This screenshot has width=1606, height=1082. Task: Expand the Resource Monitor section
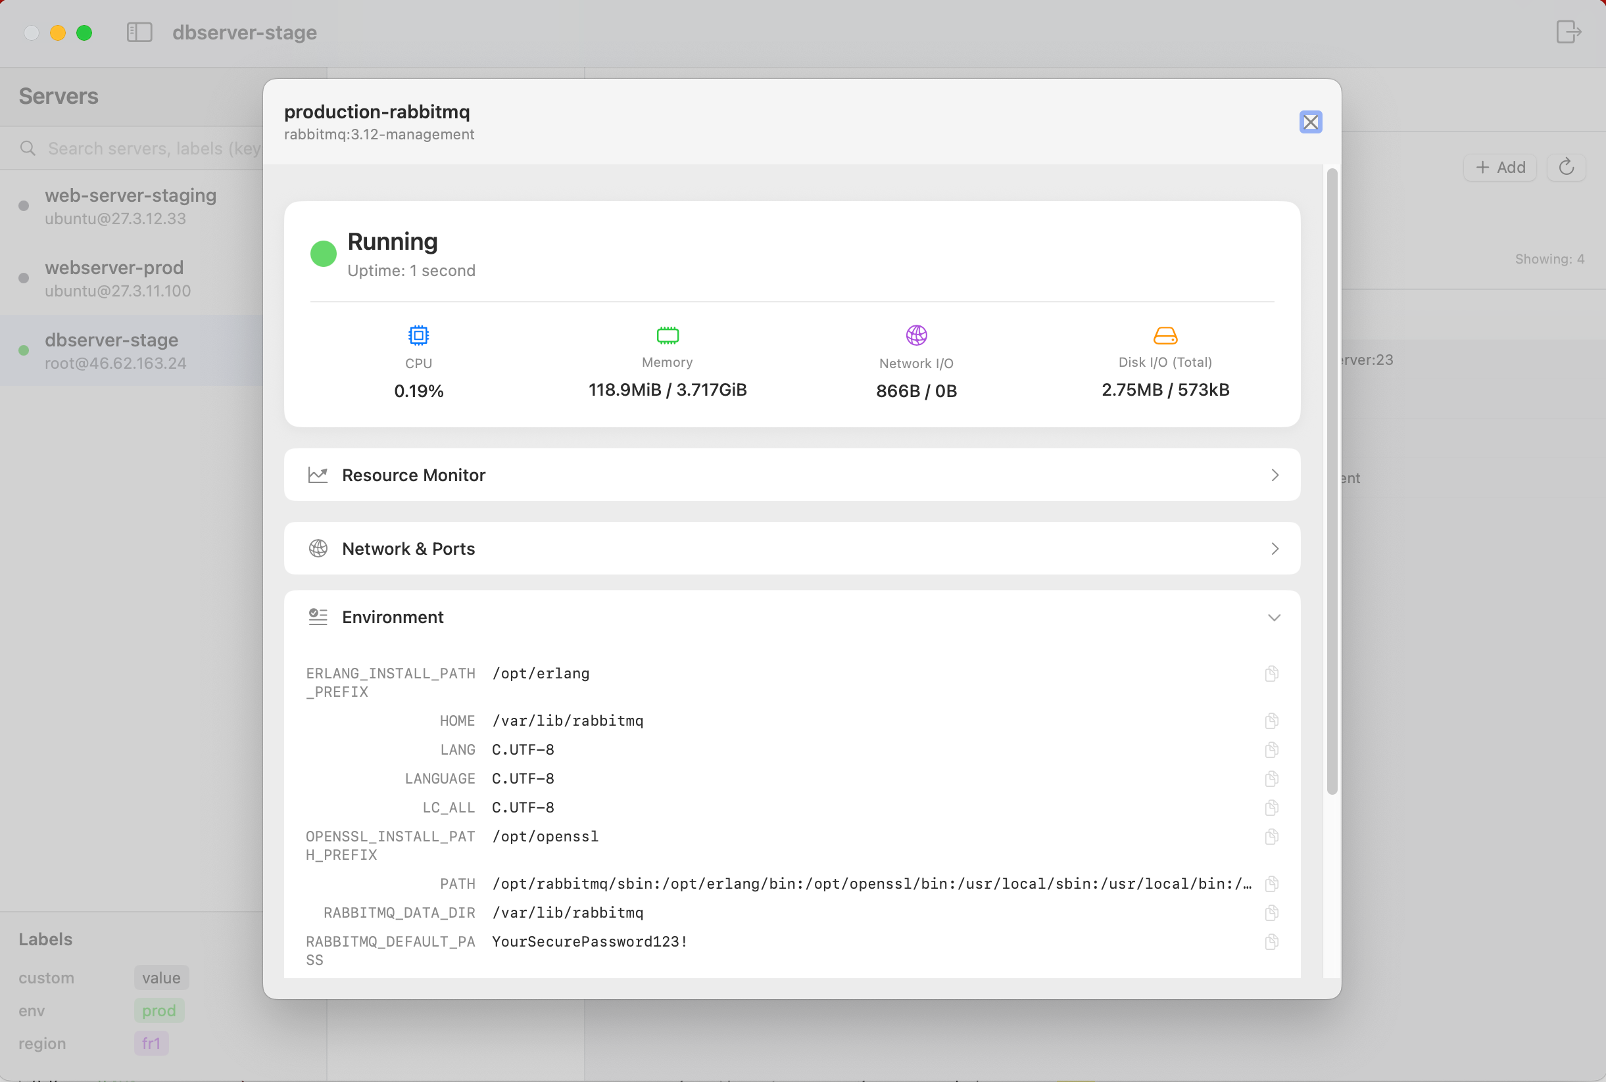pyautogui.click(x=792, y=475)
